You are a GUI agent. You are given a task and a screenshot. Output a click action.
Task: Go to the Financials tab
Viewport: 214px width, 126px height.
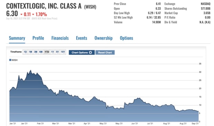[60, 38]
